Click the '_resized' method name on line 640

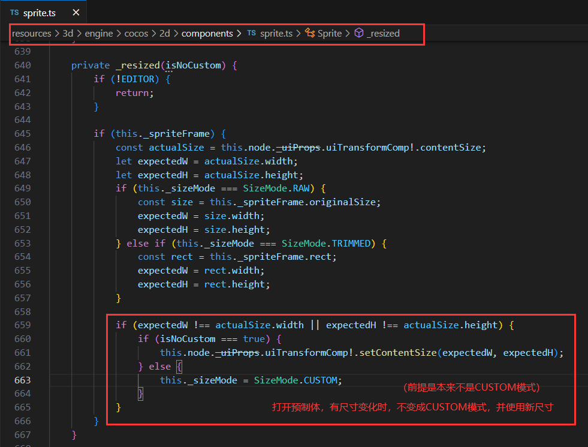click(x=138, y=65)
